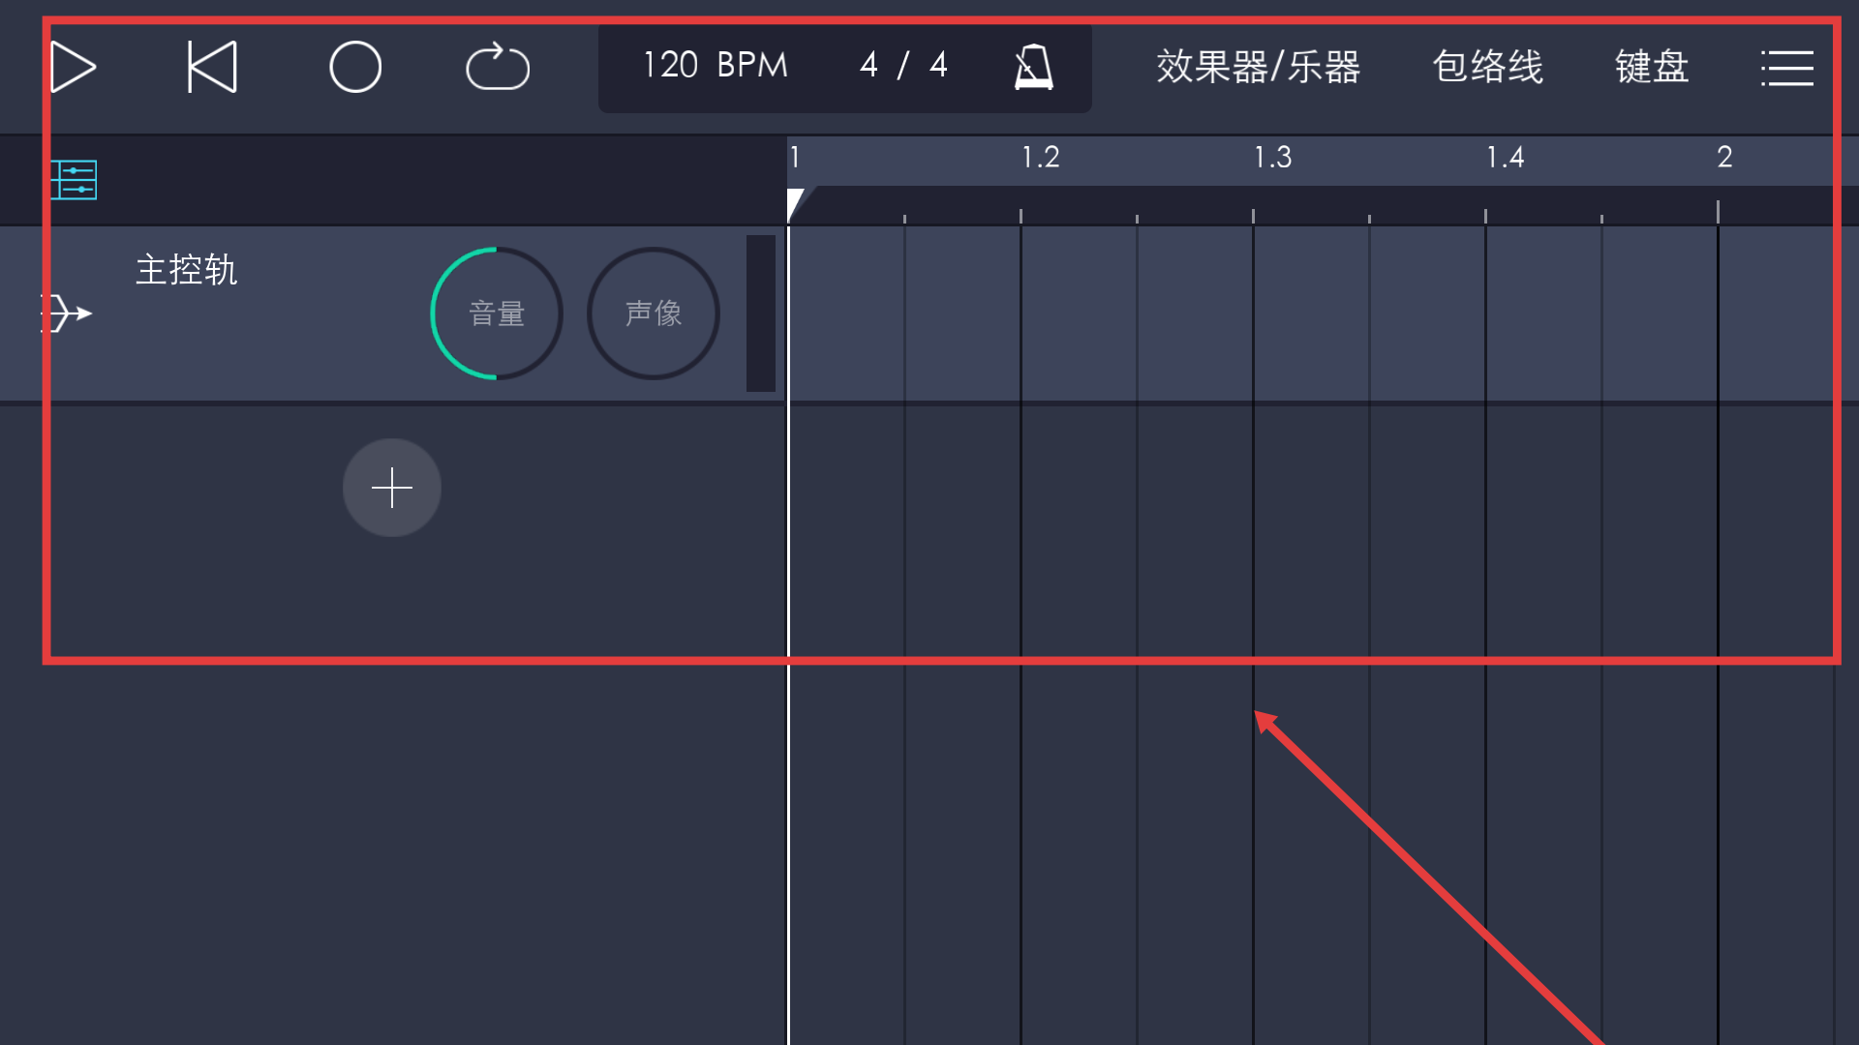The image size is (1859, 1045).
Task: Click the 声像 pan knob
Action: coord(652,313)
